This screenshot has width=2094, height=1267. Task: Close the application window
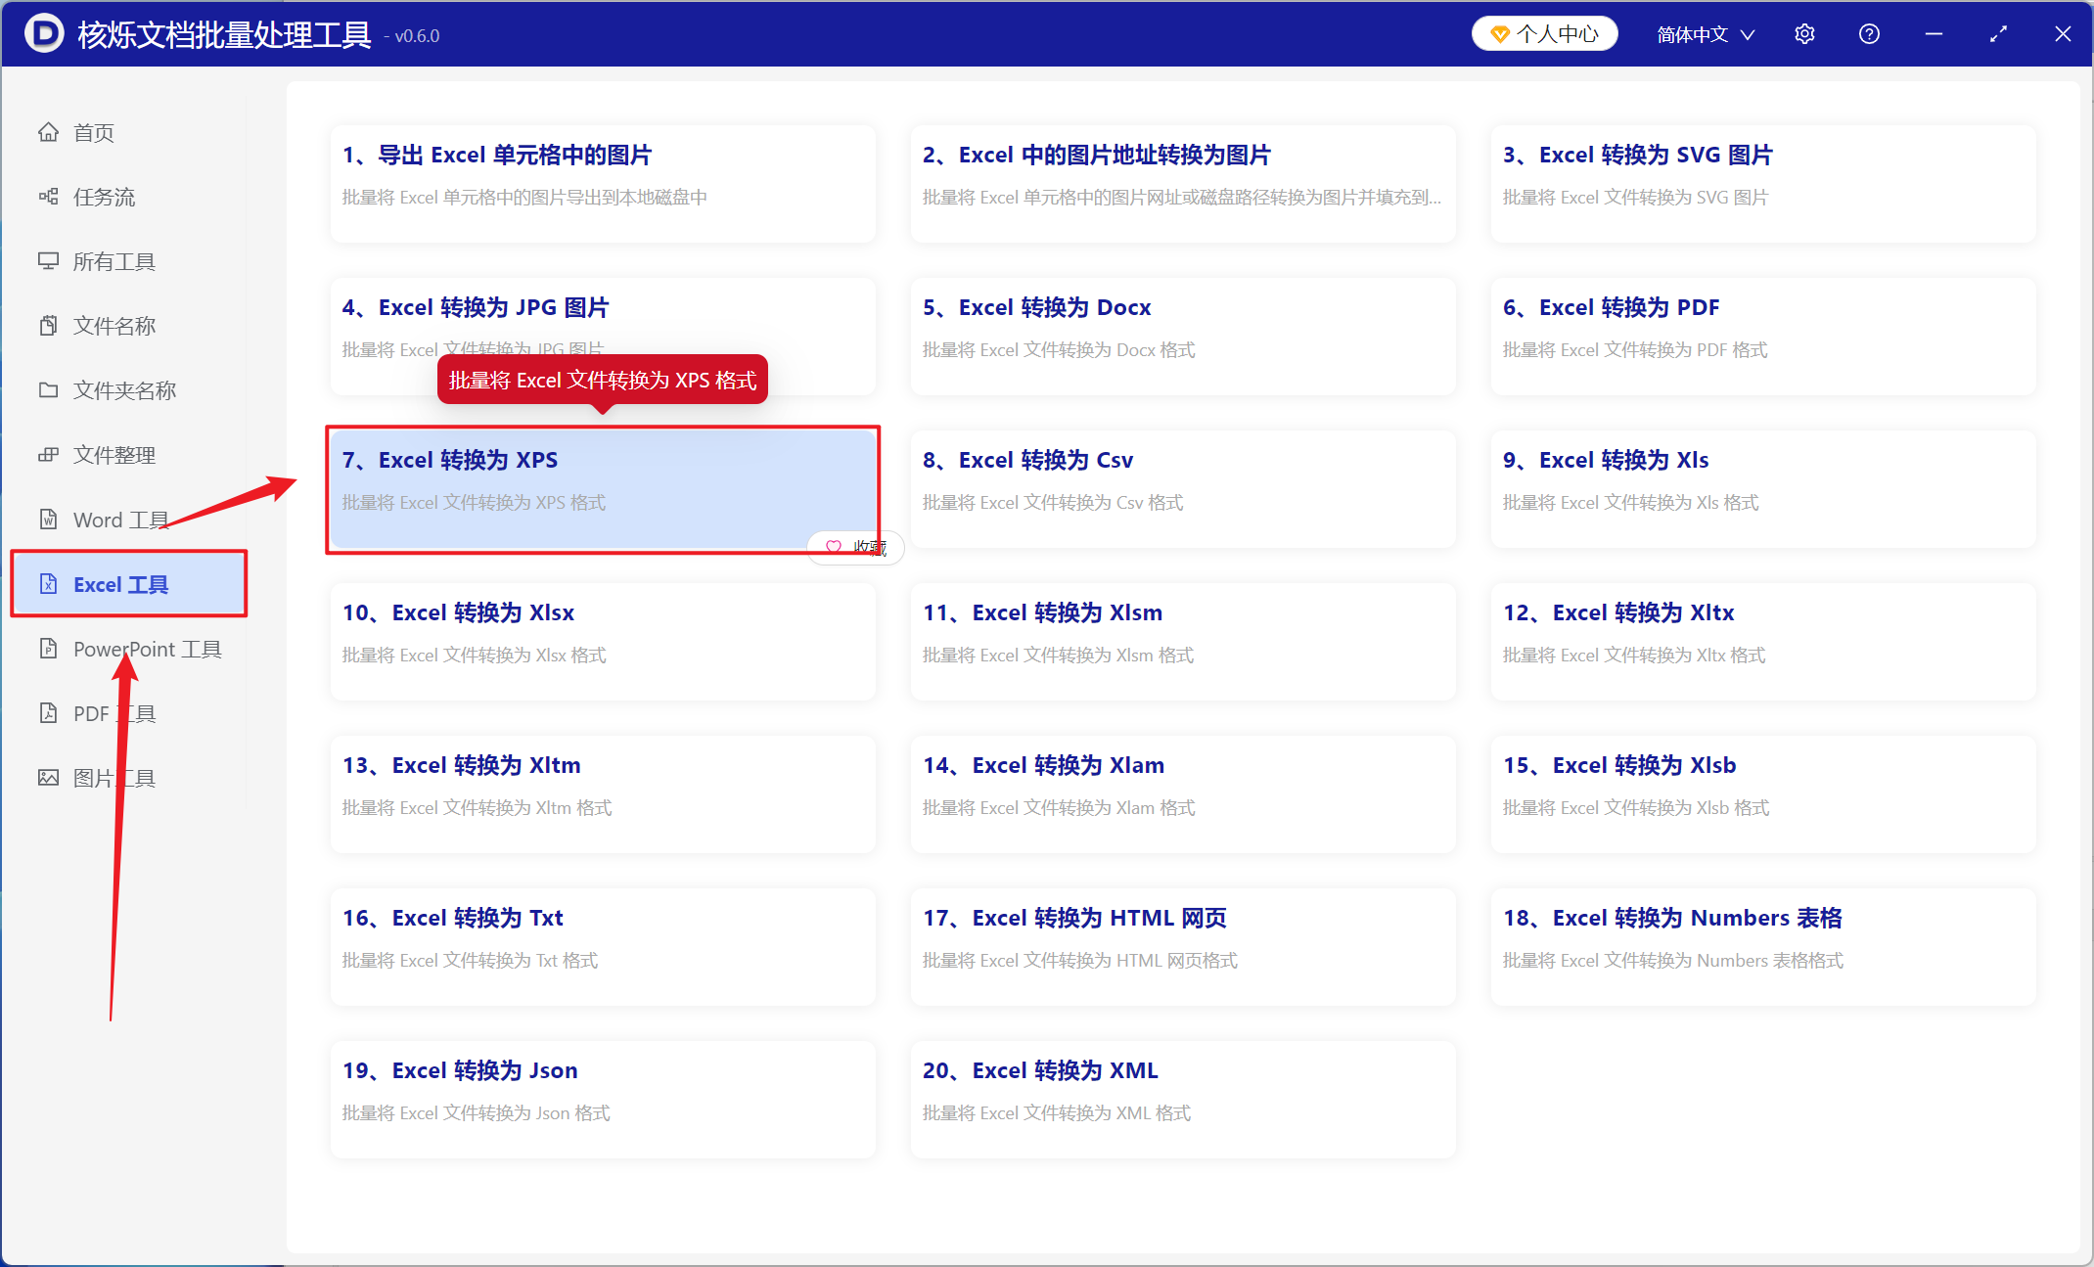2063,34
